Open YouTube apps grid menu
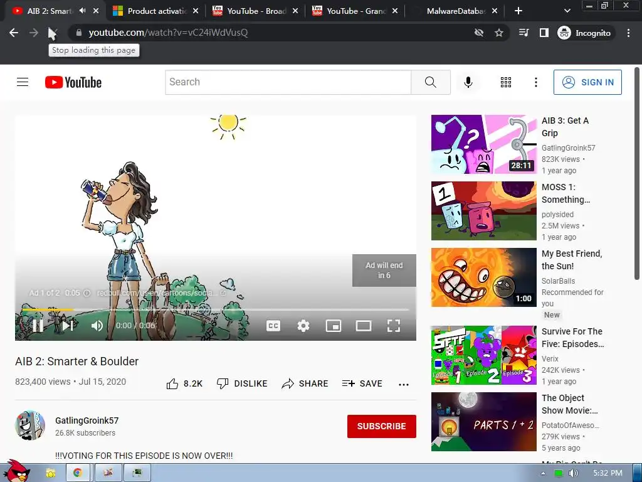Image resolution: width=642 pixels, height=482 pixels. click(506, 82)
